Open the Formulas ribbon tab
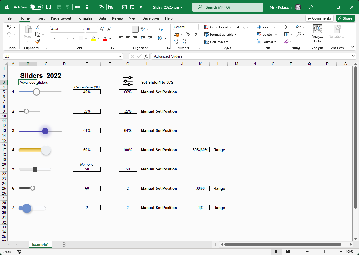This screenshot has width=359, height=255. coord(85,18)
